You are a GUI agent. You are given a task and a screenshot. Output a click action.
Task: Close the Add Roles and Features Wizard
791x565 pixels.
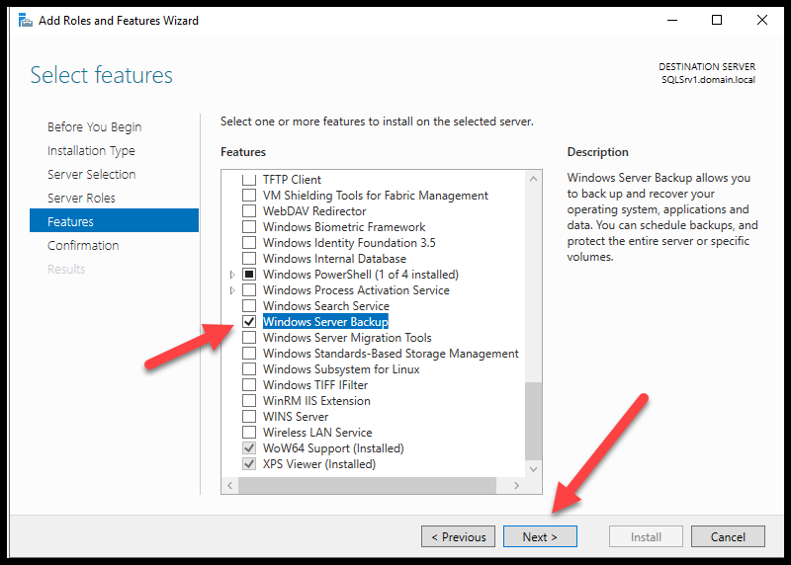(761, 20)
